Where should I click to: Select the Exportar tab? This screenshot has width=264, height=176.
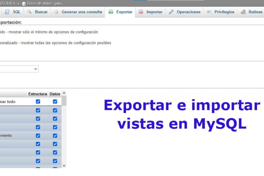pyautogui.click(x=120, y=12)
